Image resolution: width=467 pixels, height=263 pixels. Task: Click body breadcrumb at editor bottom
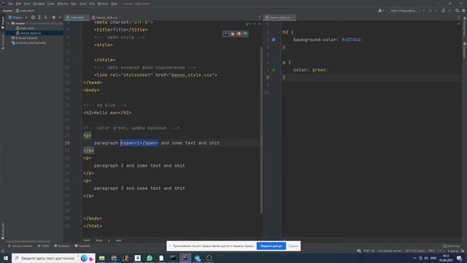[99, 240]
